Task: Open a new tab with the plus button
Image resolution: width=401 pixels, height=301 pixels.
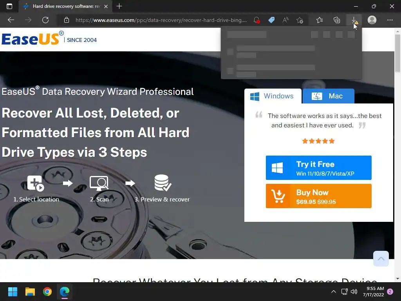Action: click(119, 6)
